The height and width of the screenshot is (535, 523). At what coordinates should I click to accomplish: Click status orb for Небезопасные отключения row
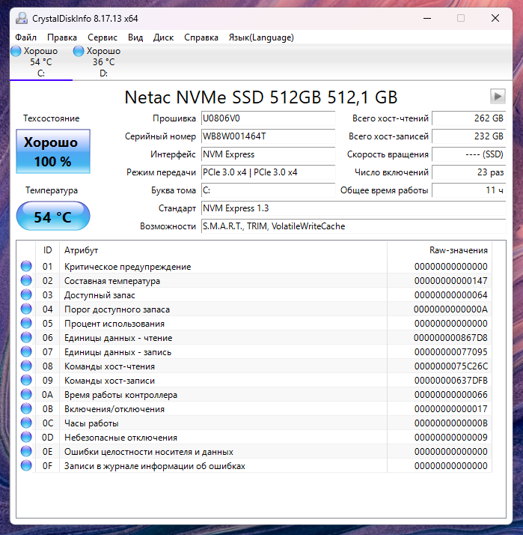tap(26, 437)
